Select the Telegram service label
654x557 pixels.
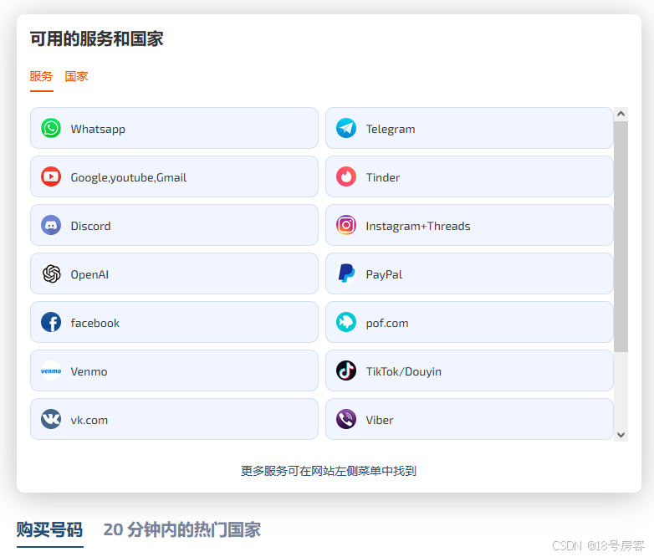391,129
